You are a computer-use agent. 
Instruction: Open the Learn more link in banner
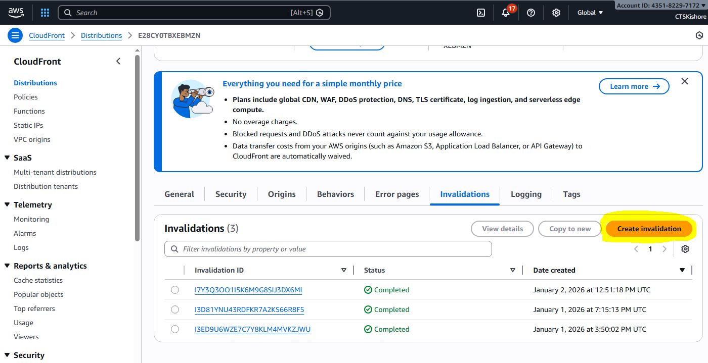pos(634,86)
